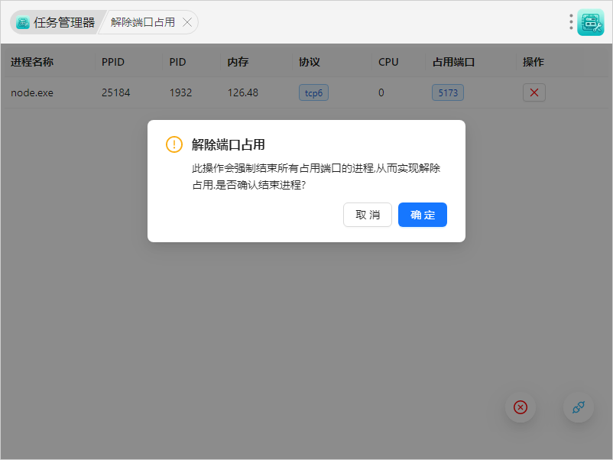Click the 占用端口 column header

[453, 62]
